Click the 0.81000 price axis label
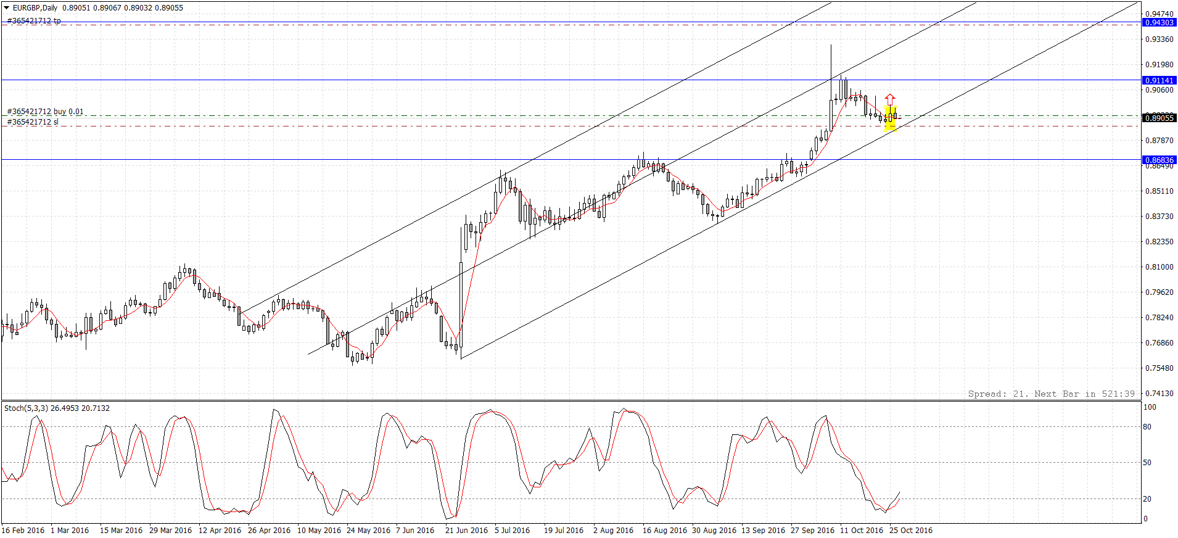The image size is (1178, 538). pos(1159,267)
